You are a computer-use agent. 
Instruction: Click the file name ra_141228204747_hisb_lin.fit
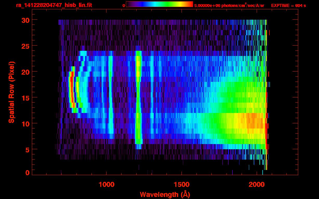(x=54, y=5)
